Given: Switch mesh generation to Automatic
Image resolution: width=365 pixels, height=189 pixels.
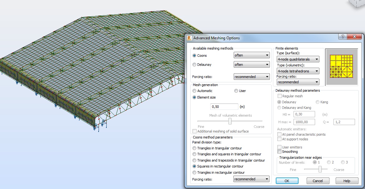Looking at the screenshot, I should point(194,91).
